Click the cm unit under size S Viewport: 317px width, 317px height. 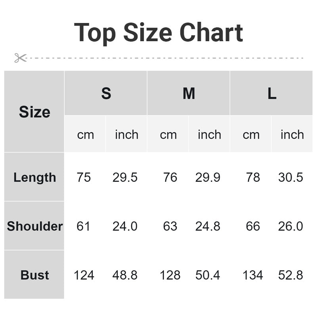tap(85, 134)
